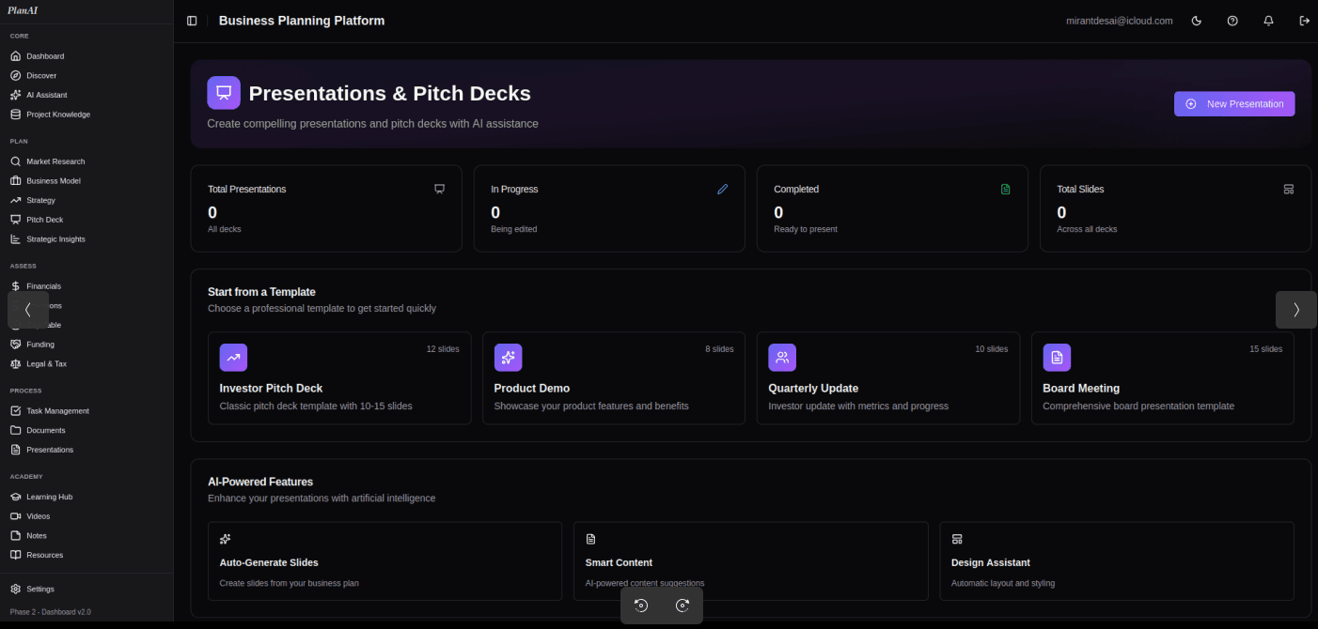Click the right arrow navigation chevron
The image size is (1318, 629).
(x=1295, y=310)
